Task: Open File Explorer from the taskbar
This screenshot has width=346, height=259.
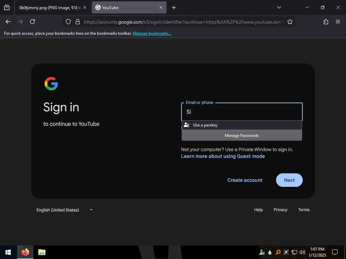Action: 42,252
